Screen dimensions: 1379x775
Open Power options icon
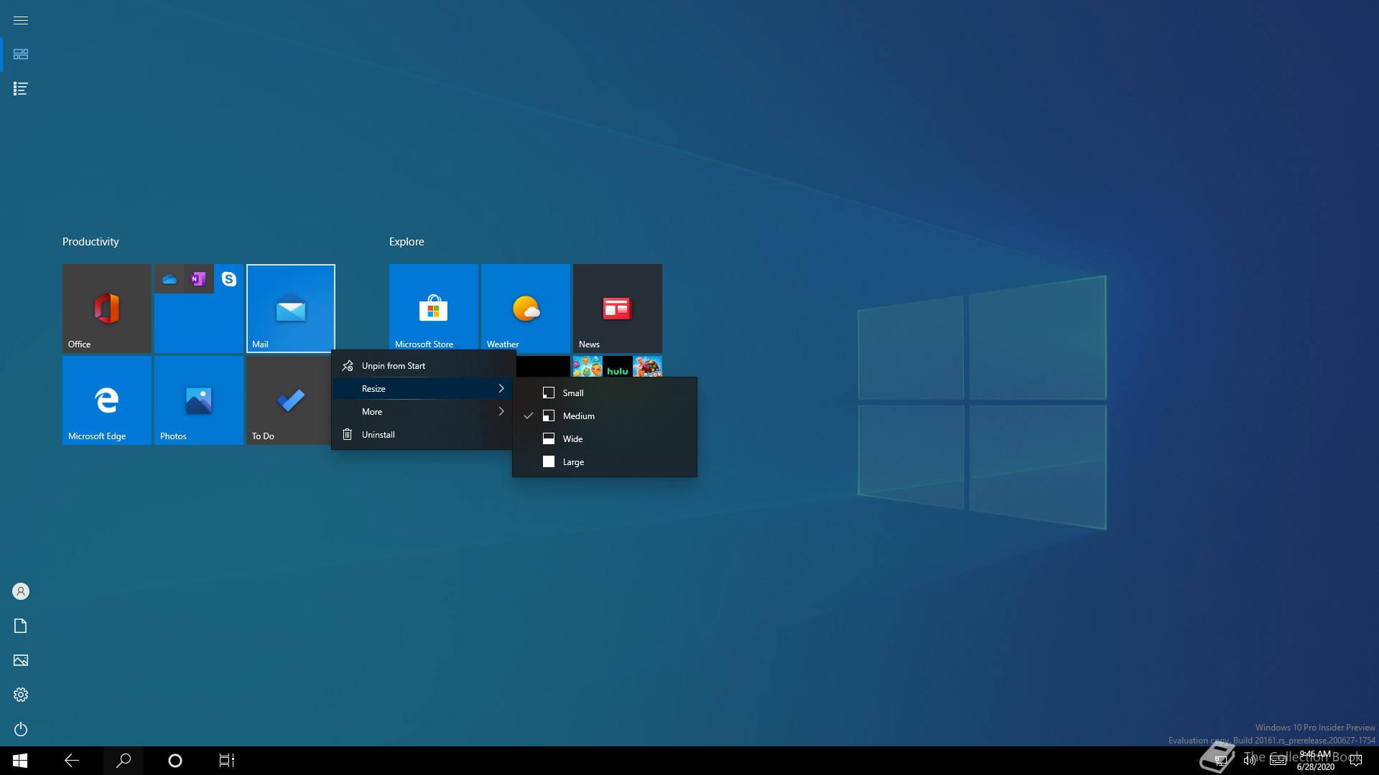21,729
